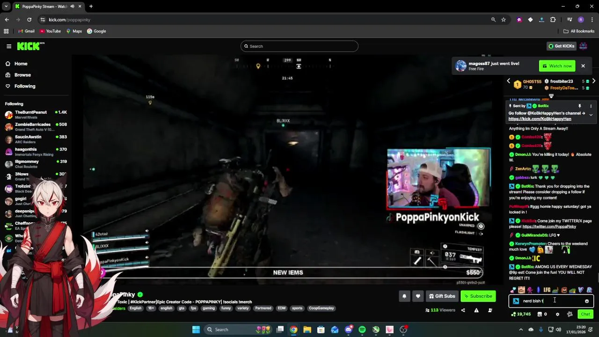
Task: Open Following in sidebar
Action: point(20,86)
